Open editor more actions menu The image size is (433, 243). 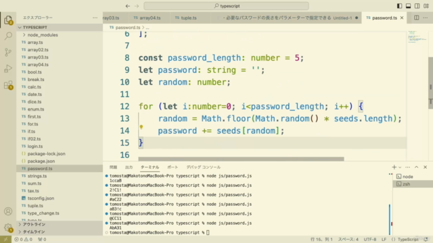pos(426,18)
